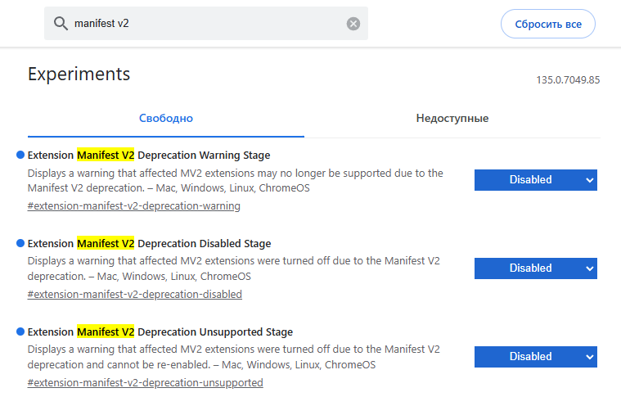Click the magnifier search icon
This screenshot has width=621, height=415.
point(61,24)
